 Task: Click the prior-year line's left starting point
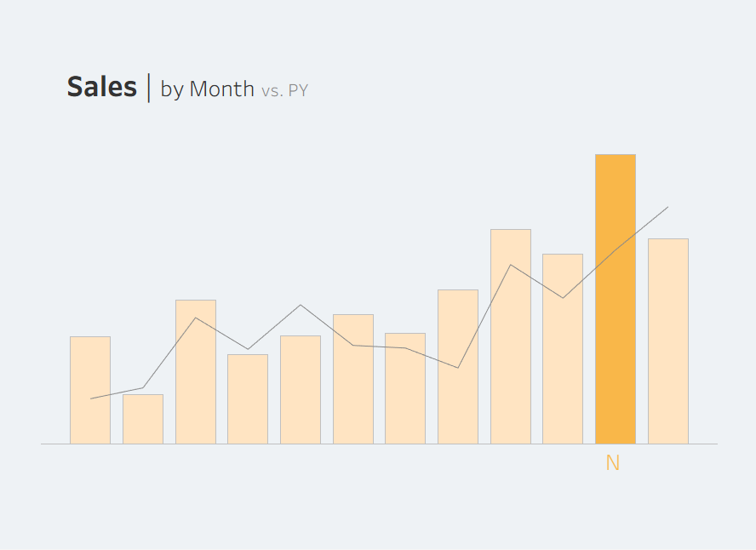(90, 398)
